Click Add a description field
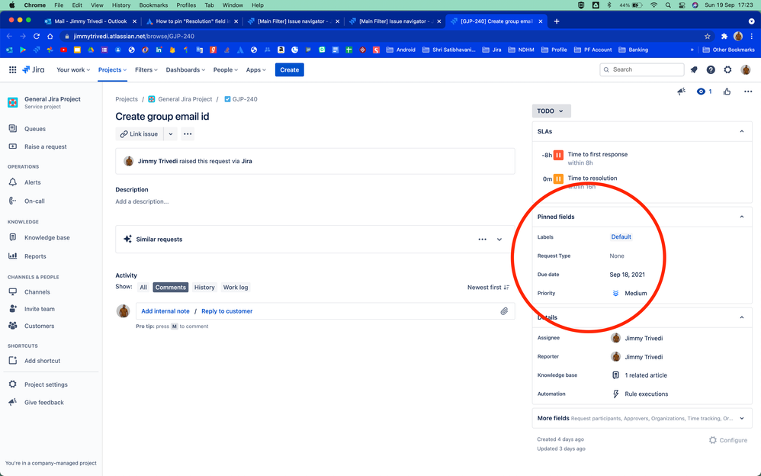The width and height of the screenshot is (761, 476). [142, 201]
